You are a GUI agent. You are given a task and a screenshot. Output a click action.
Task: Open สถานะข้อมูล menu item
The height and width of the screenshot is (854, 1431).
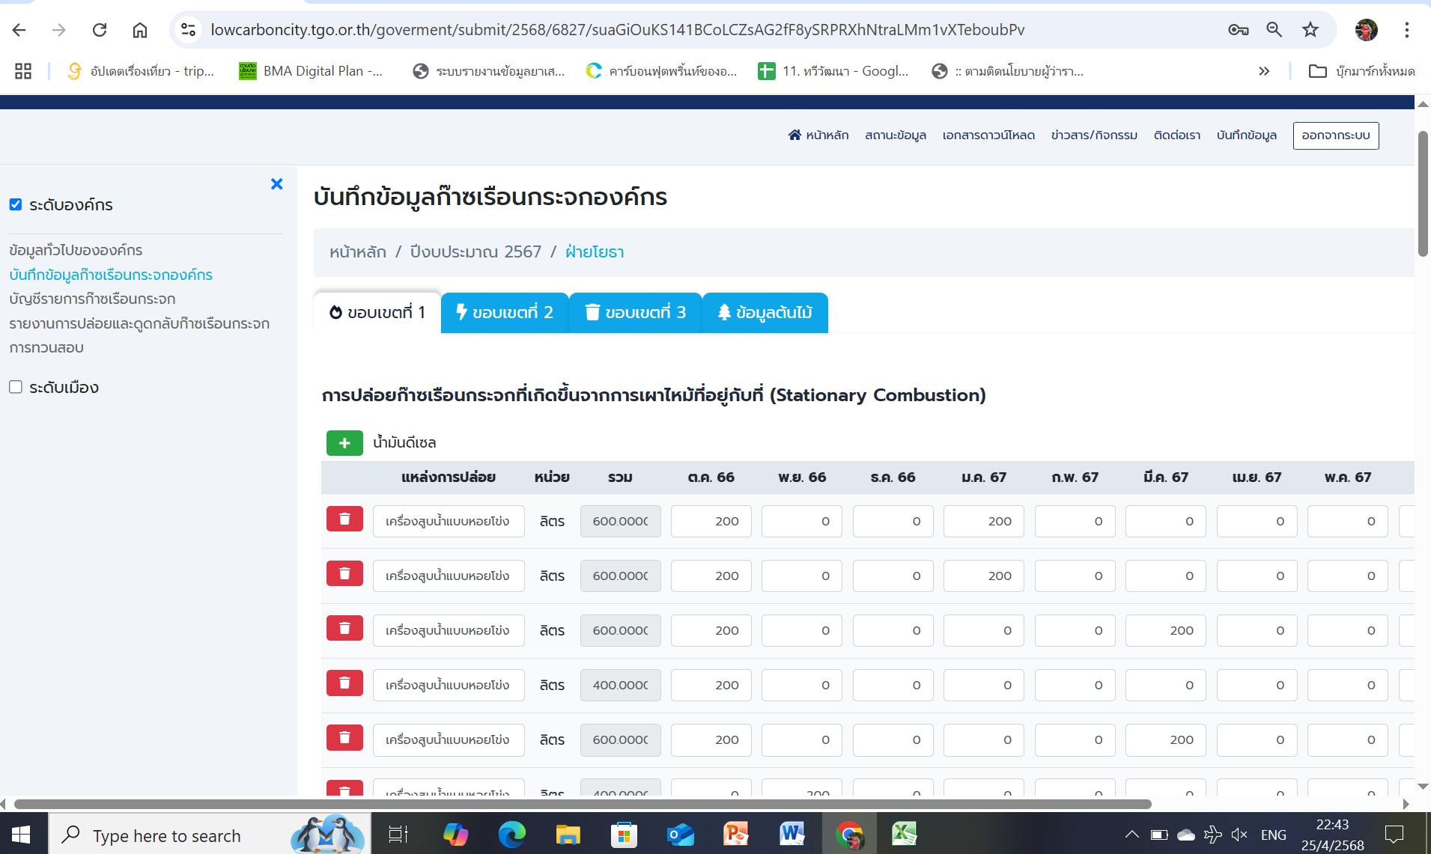coord(896,135)
